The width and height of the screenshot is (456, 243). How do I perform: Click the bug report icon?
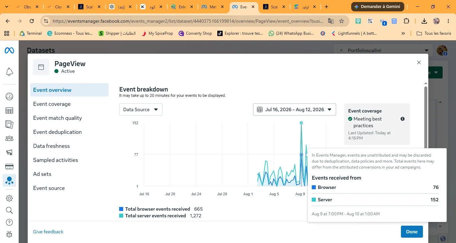pos(9,235)
